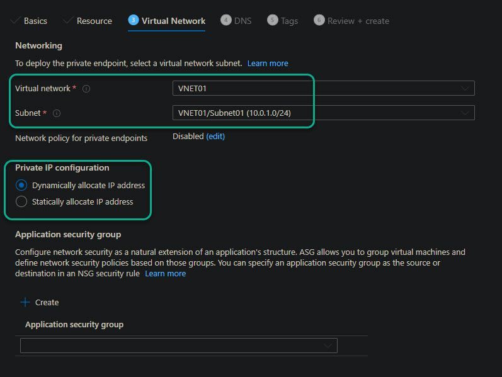Click the info icon beside Subnet

pyautogui.click(x=57, y=113)
